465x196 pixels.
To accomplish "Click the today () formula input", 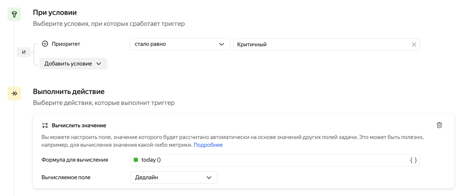I will click(x=266, y=160).
